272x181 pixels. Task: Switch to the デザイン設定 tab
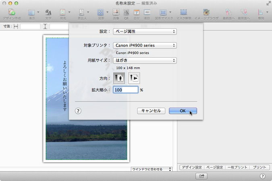tap(191, 167)
